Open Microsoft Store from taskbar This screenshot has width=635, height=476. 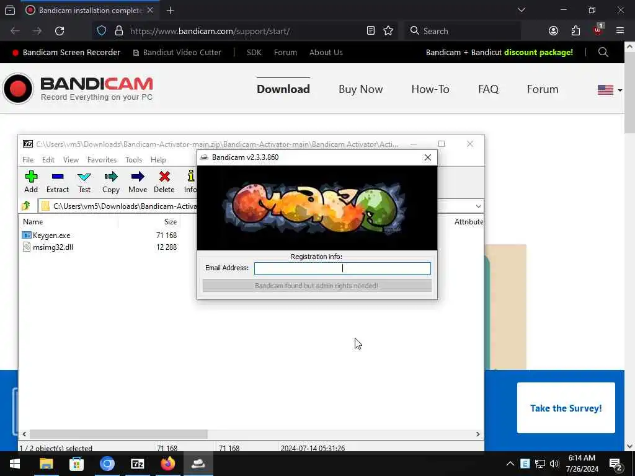(x=76, y=464)
